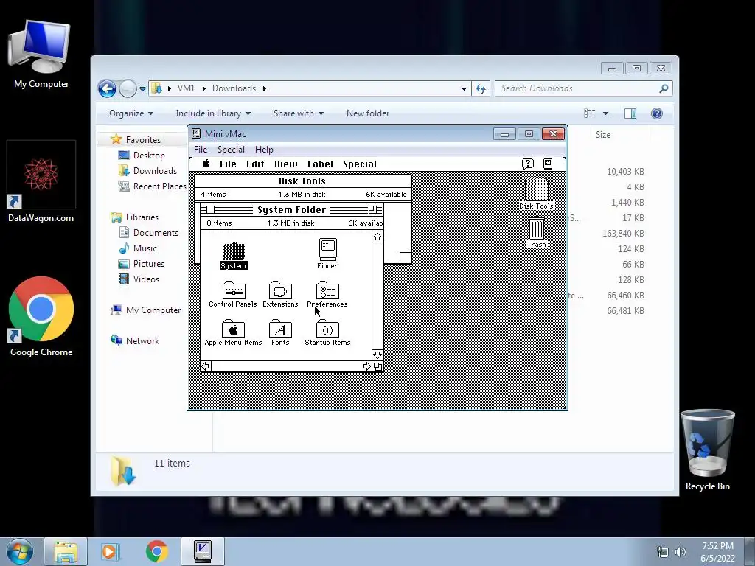Open the Apple menu in Mac menubar
Image resolution: width=755 pixels, height=566 pixels.
pyautogui.click(x=206, y=164)
